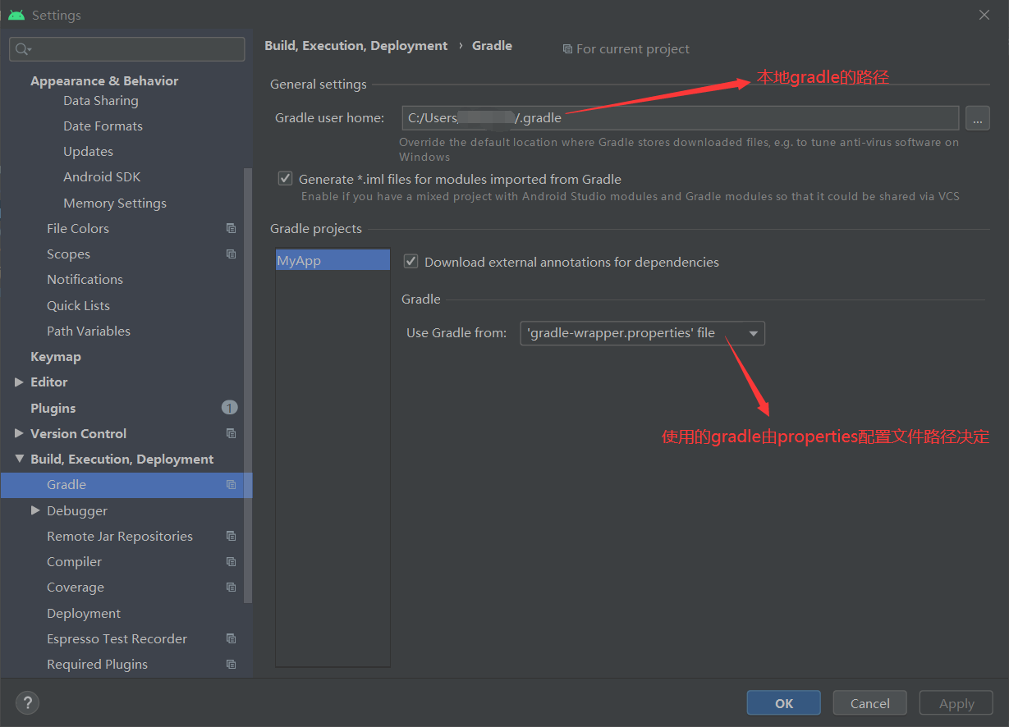Click the For current project icon
Viewport: 1009px width, 727px height.
(567, 49)
